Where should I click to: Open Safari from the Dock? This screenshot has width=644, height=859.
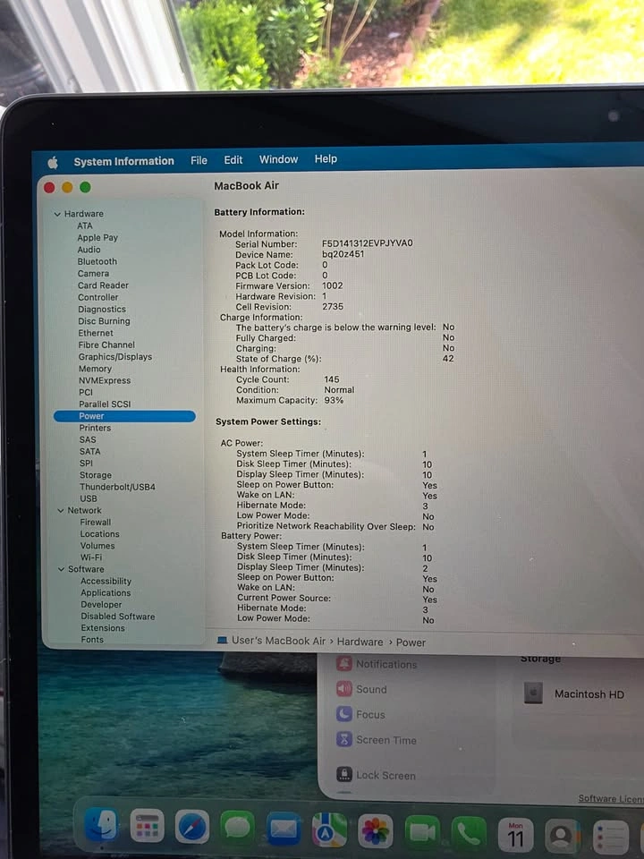click(192, 827)
